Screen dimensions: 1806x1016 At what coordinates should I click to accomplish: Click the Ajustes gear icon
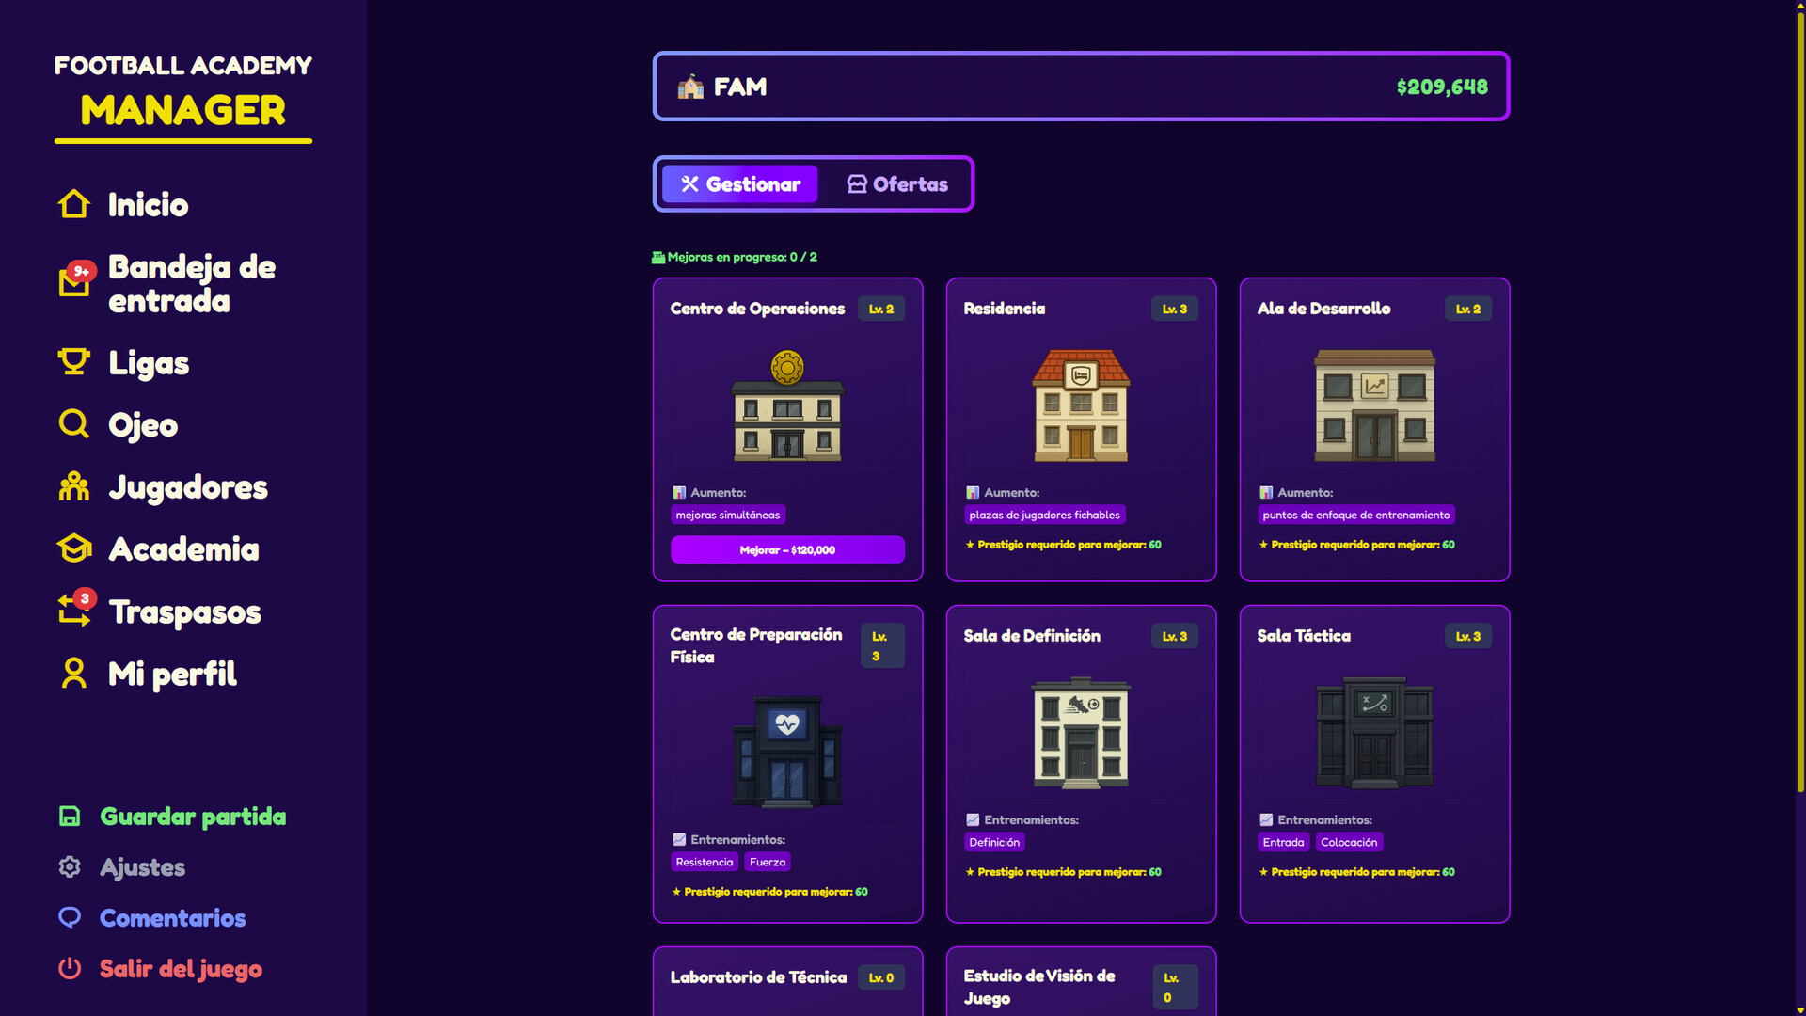coord(70,866)
